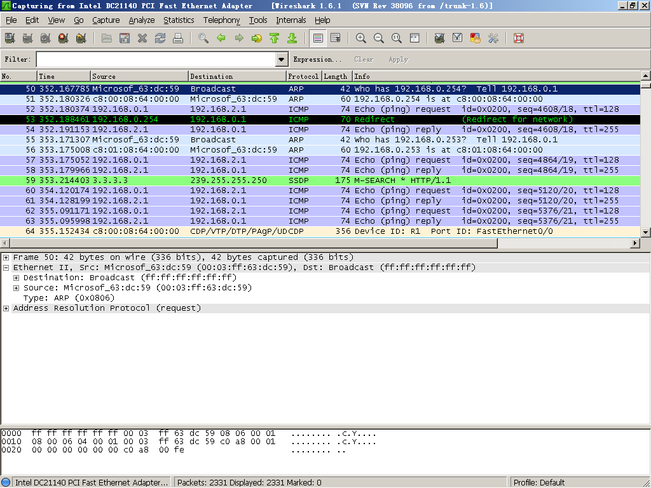Go to packet number icon
This screenshot has height=488, width=651.
(x=257, y=39)
